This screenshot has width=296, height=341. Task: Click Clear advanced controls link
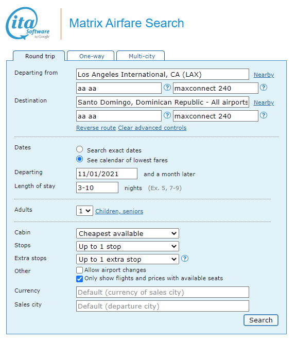[x=152, y=128]
